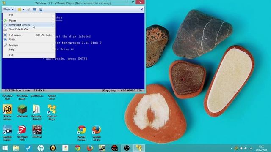The width and height of the screenshot is (271, 152).
Task: Open the Power submenu
Action: (29, 21)
